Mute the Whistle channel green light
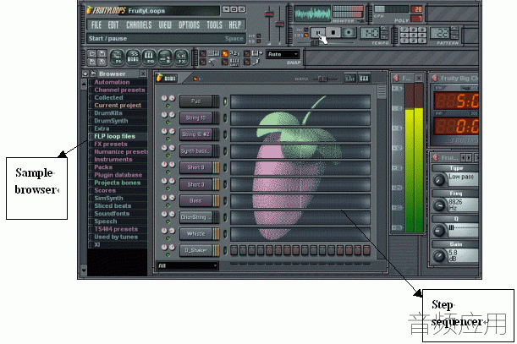517x344 pixels. click(x=168, y=238)
